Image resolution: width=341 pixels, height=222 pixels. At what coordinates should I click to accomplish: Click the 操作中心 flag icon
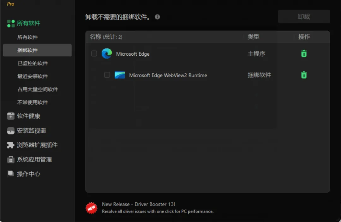[10, 174]
